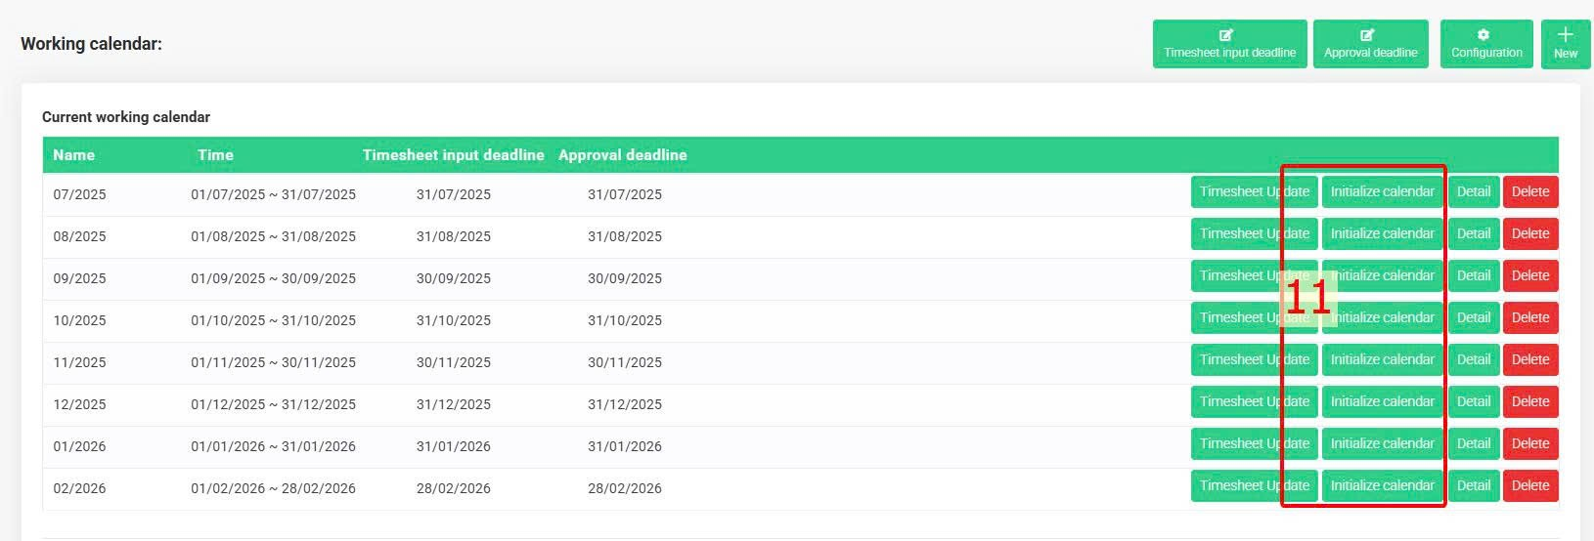Delete the 07/2025 calendar row

1529,192
